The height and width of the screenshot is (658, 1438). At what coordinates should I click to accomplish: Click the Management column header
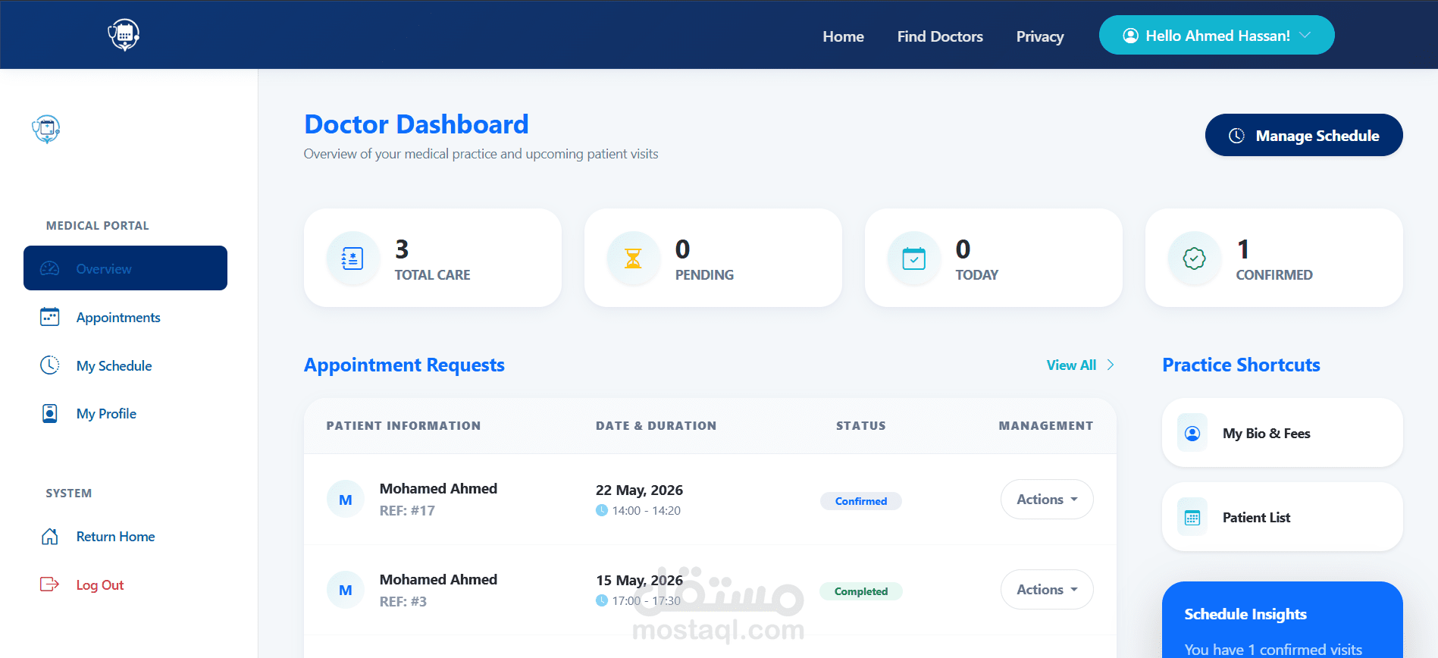click(x=1046, y=426)
